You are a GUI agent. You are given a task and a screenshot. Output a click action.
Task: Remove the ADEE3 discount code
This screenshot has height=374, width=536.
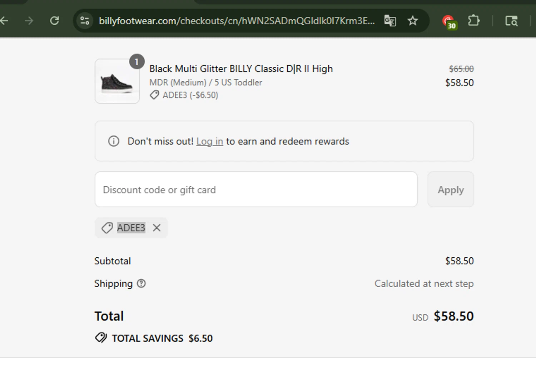(x=157, y=228)
